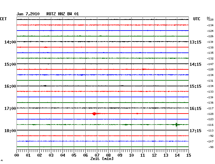The height and width of the screenshot is (164, 215).
Task: Click the '09' minute tick label
Action: [120, 155]
